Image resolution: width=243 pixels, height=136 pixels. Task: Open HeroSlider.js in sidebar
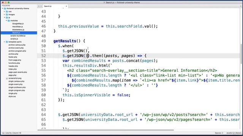pos(17,27)
